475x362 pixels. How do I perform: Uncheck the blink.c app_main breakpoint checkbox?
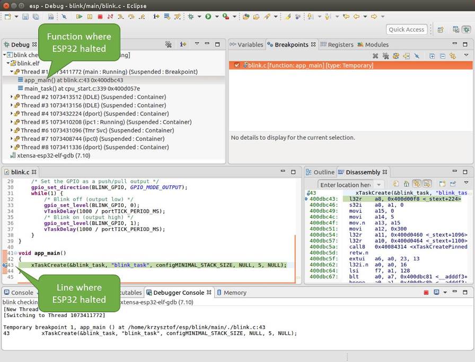point(236,65)
